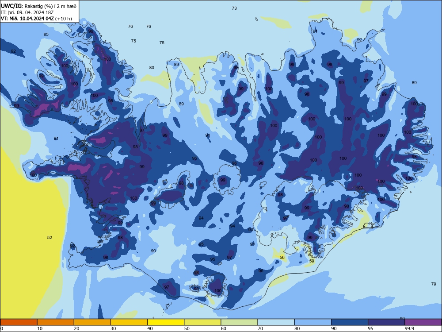Select the value 79 over the ocean

(x=434, y=284)
